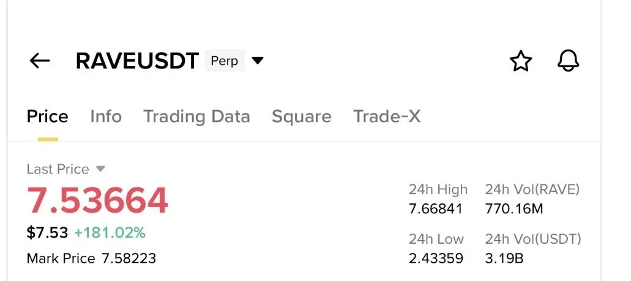631x281 pixels.
Task: Open the Last Price type dropdown
Action: click(x=101, y=169)
